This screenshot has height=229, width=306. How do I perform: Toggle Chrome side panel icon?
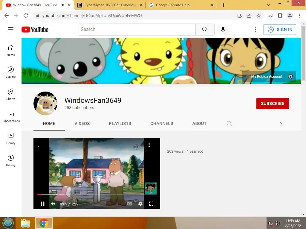(280, 16)
